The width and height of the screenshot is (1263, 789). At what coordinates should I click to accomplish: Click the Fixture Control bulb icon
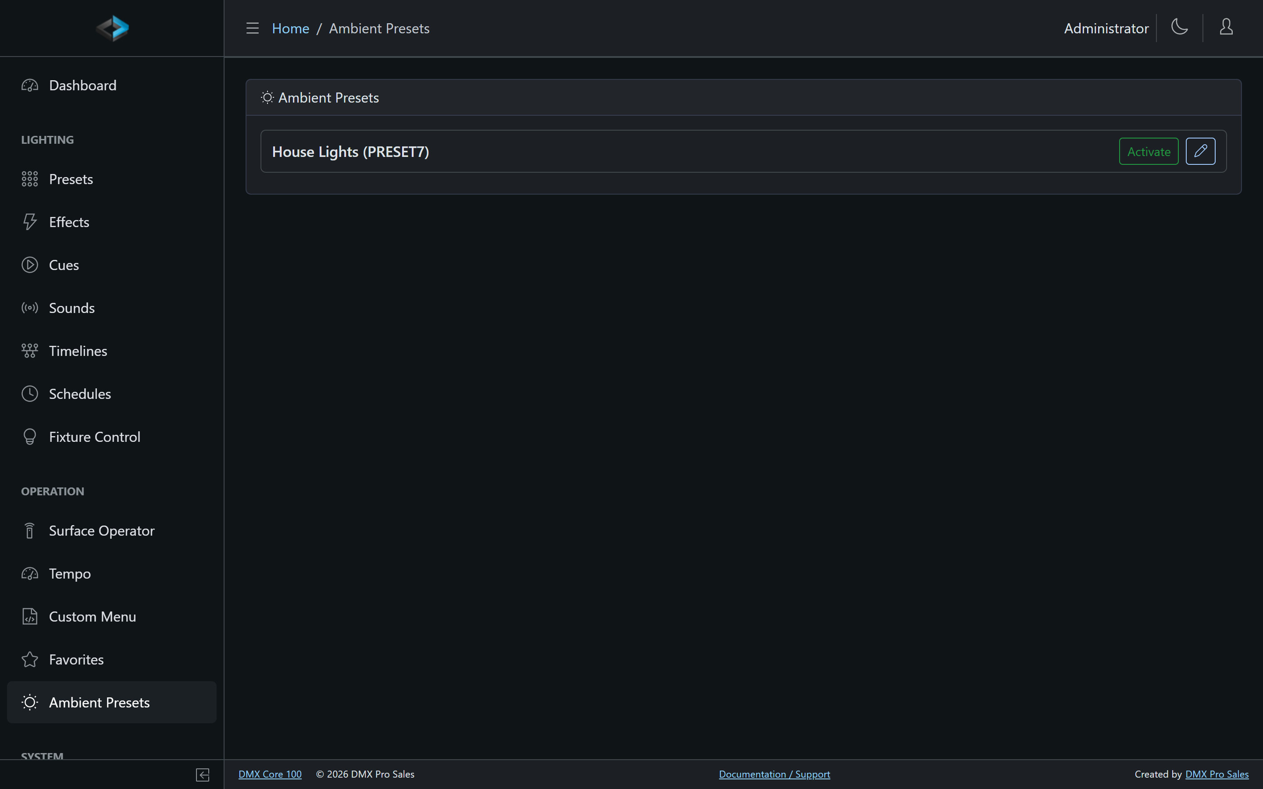click(30, 437)
